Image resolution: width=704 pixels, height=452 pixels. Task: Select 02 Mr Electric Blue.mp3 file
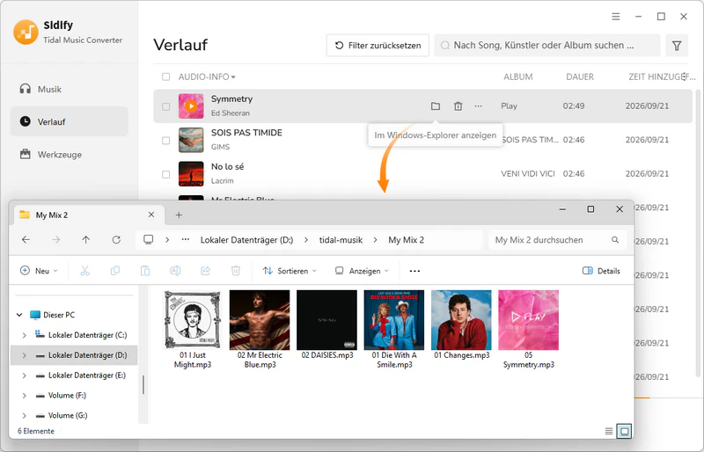tap(260, 330)
